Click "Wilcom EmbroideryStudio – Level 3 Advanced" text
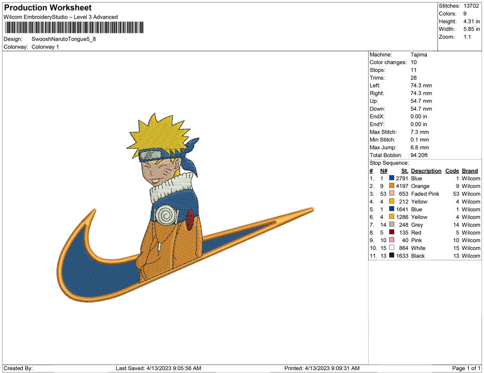 click(x=61, y=17)
